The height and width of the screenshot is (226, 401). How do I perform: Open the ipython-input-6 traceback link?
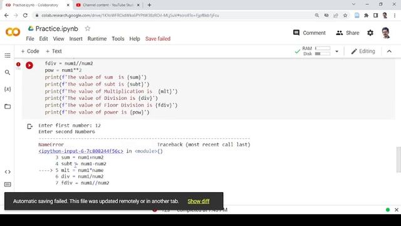point(81,151)
